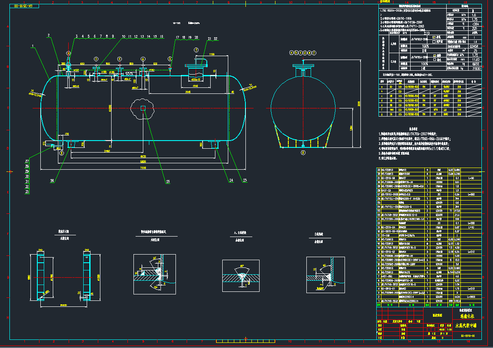493x348 pixels.
Task: Click the drawing number EX-2010-00 in the title block
Action: tap(468, 336)
